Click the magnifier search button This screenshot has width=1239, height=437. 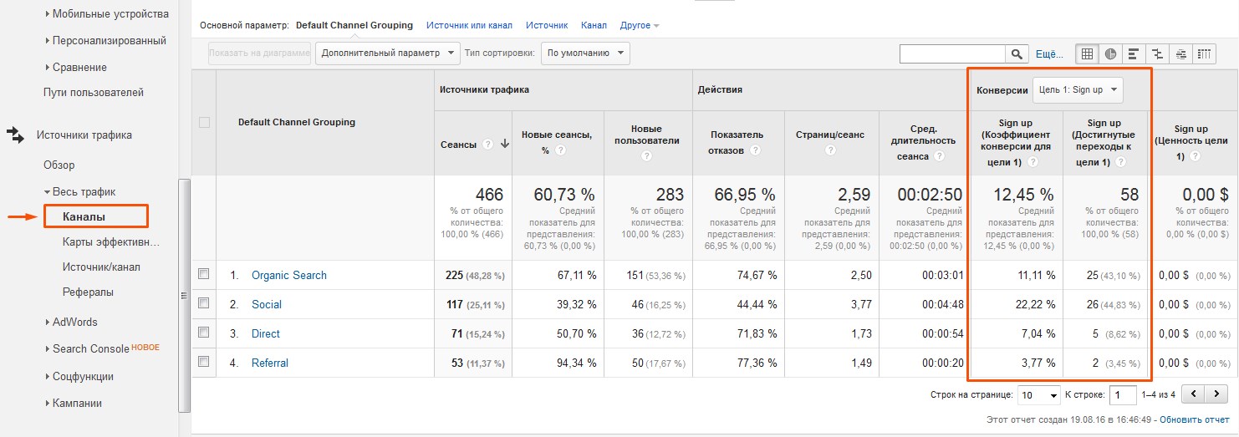[x=1017, y=53]
